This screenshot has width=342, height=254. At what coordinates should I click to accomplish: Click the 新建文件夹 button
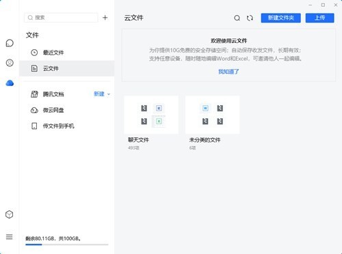point(281,18)
